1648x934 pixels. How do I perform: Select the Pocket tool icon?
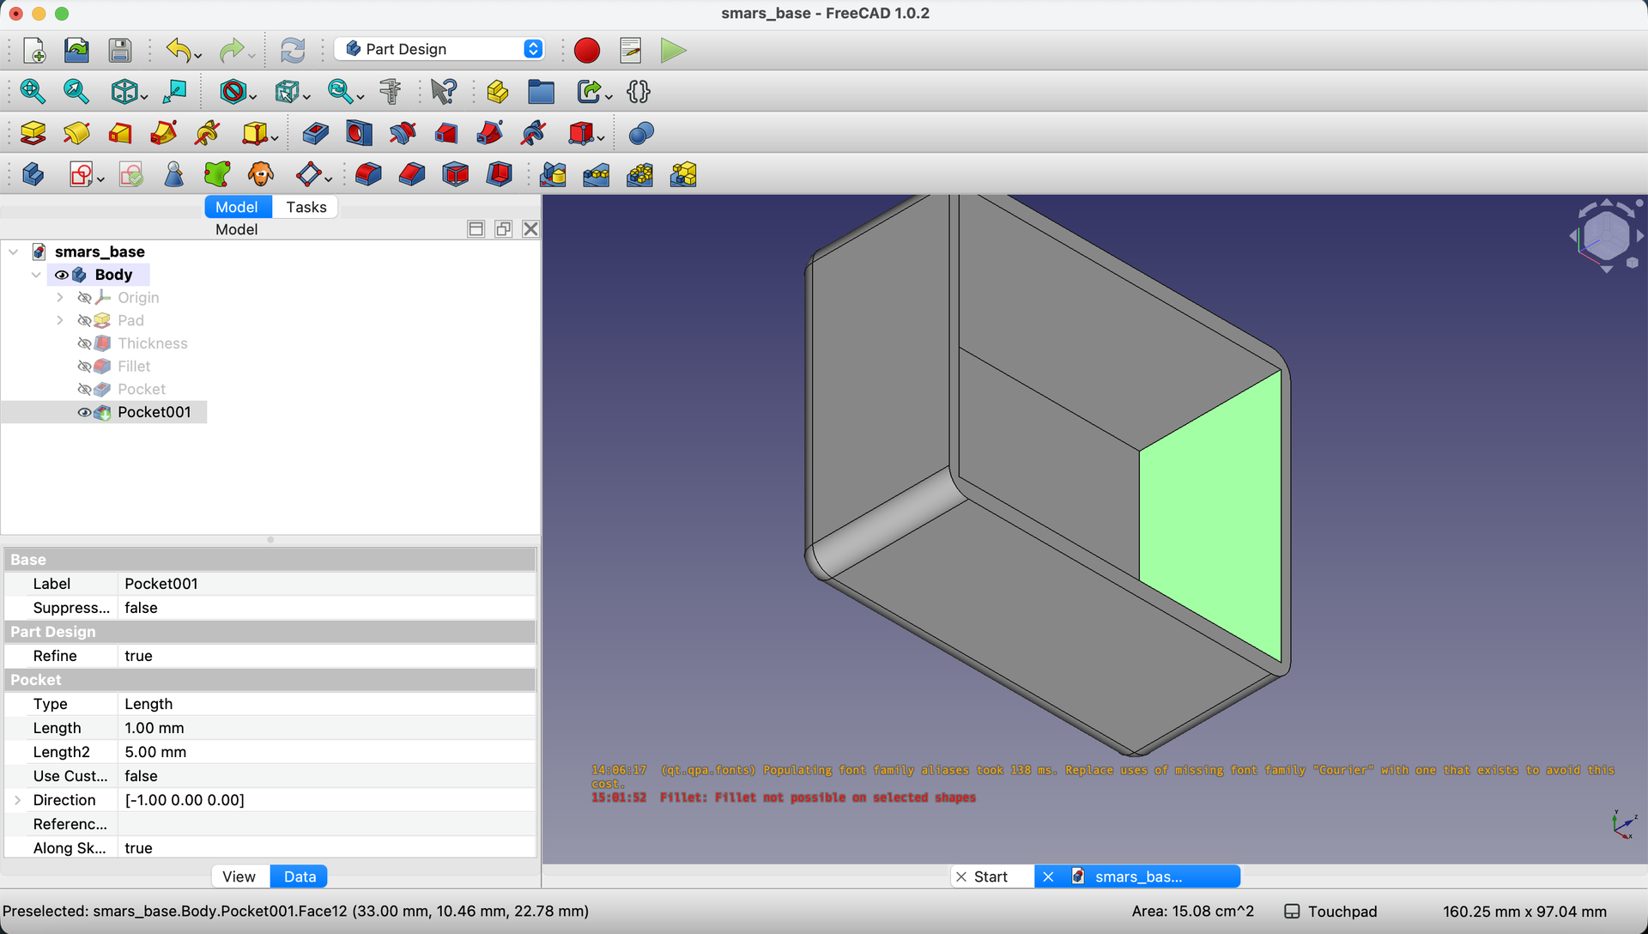pos(315,133)
